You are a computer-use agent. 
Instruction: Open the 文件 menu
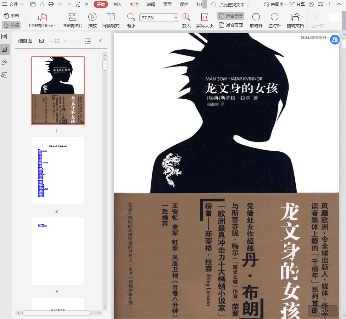coord(13,4)
